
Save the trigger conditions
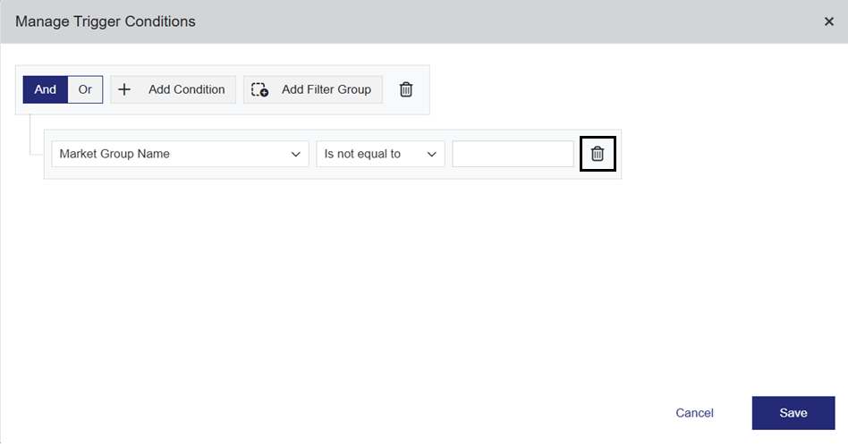(x=793, y=413)
